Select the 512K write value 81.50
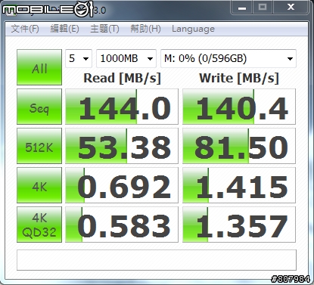Image resolution: width=314 pixels, height=285 pixels. tap(239, 146)
